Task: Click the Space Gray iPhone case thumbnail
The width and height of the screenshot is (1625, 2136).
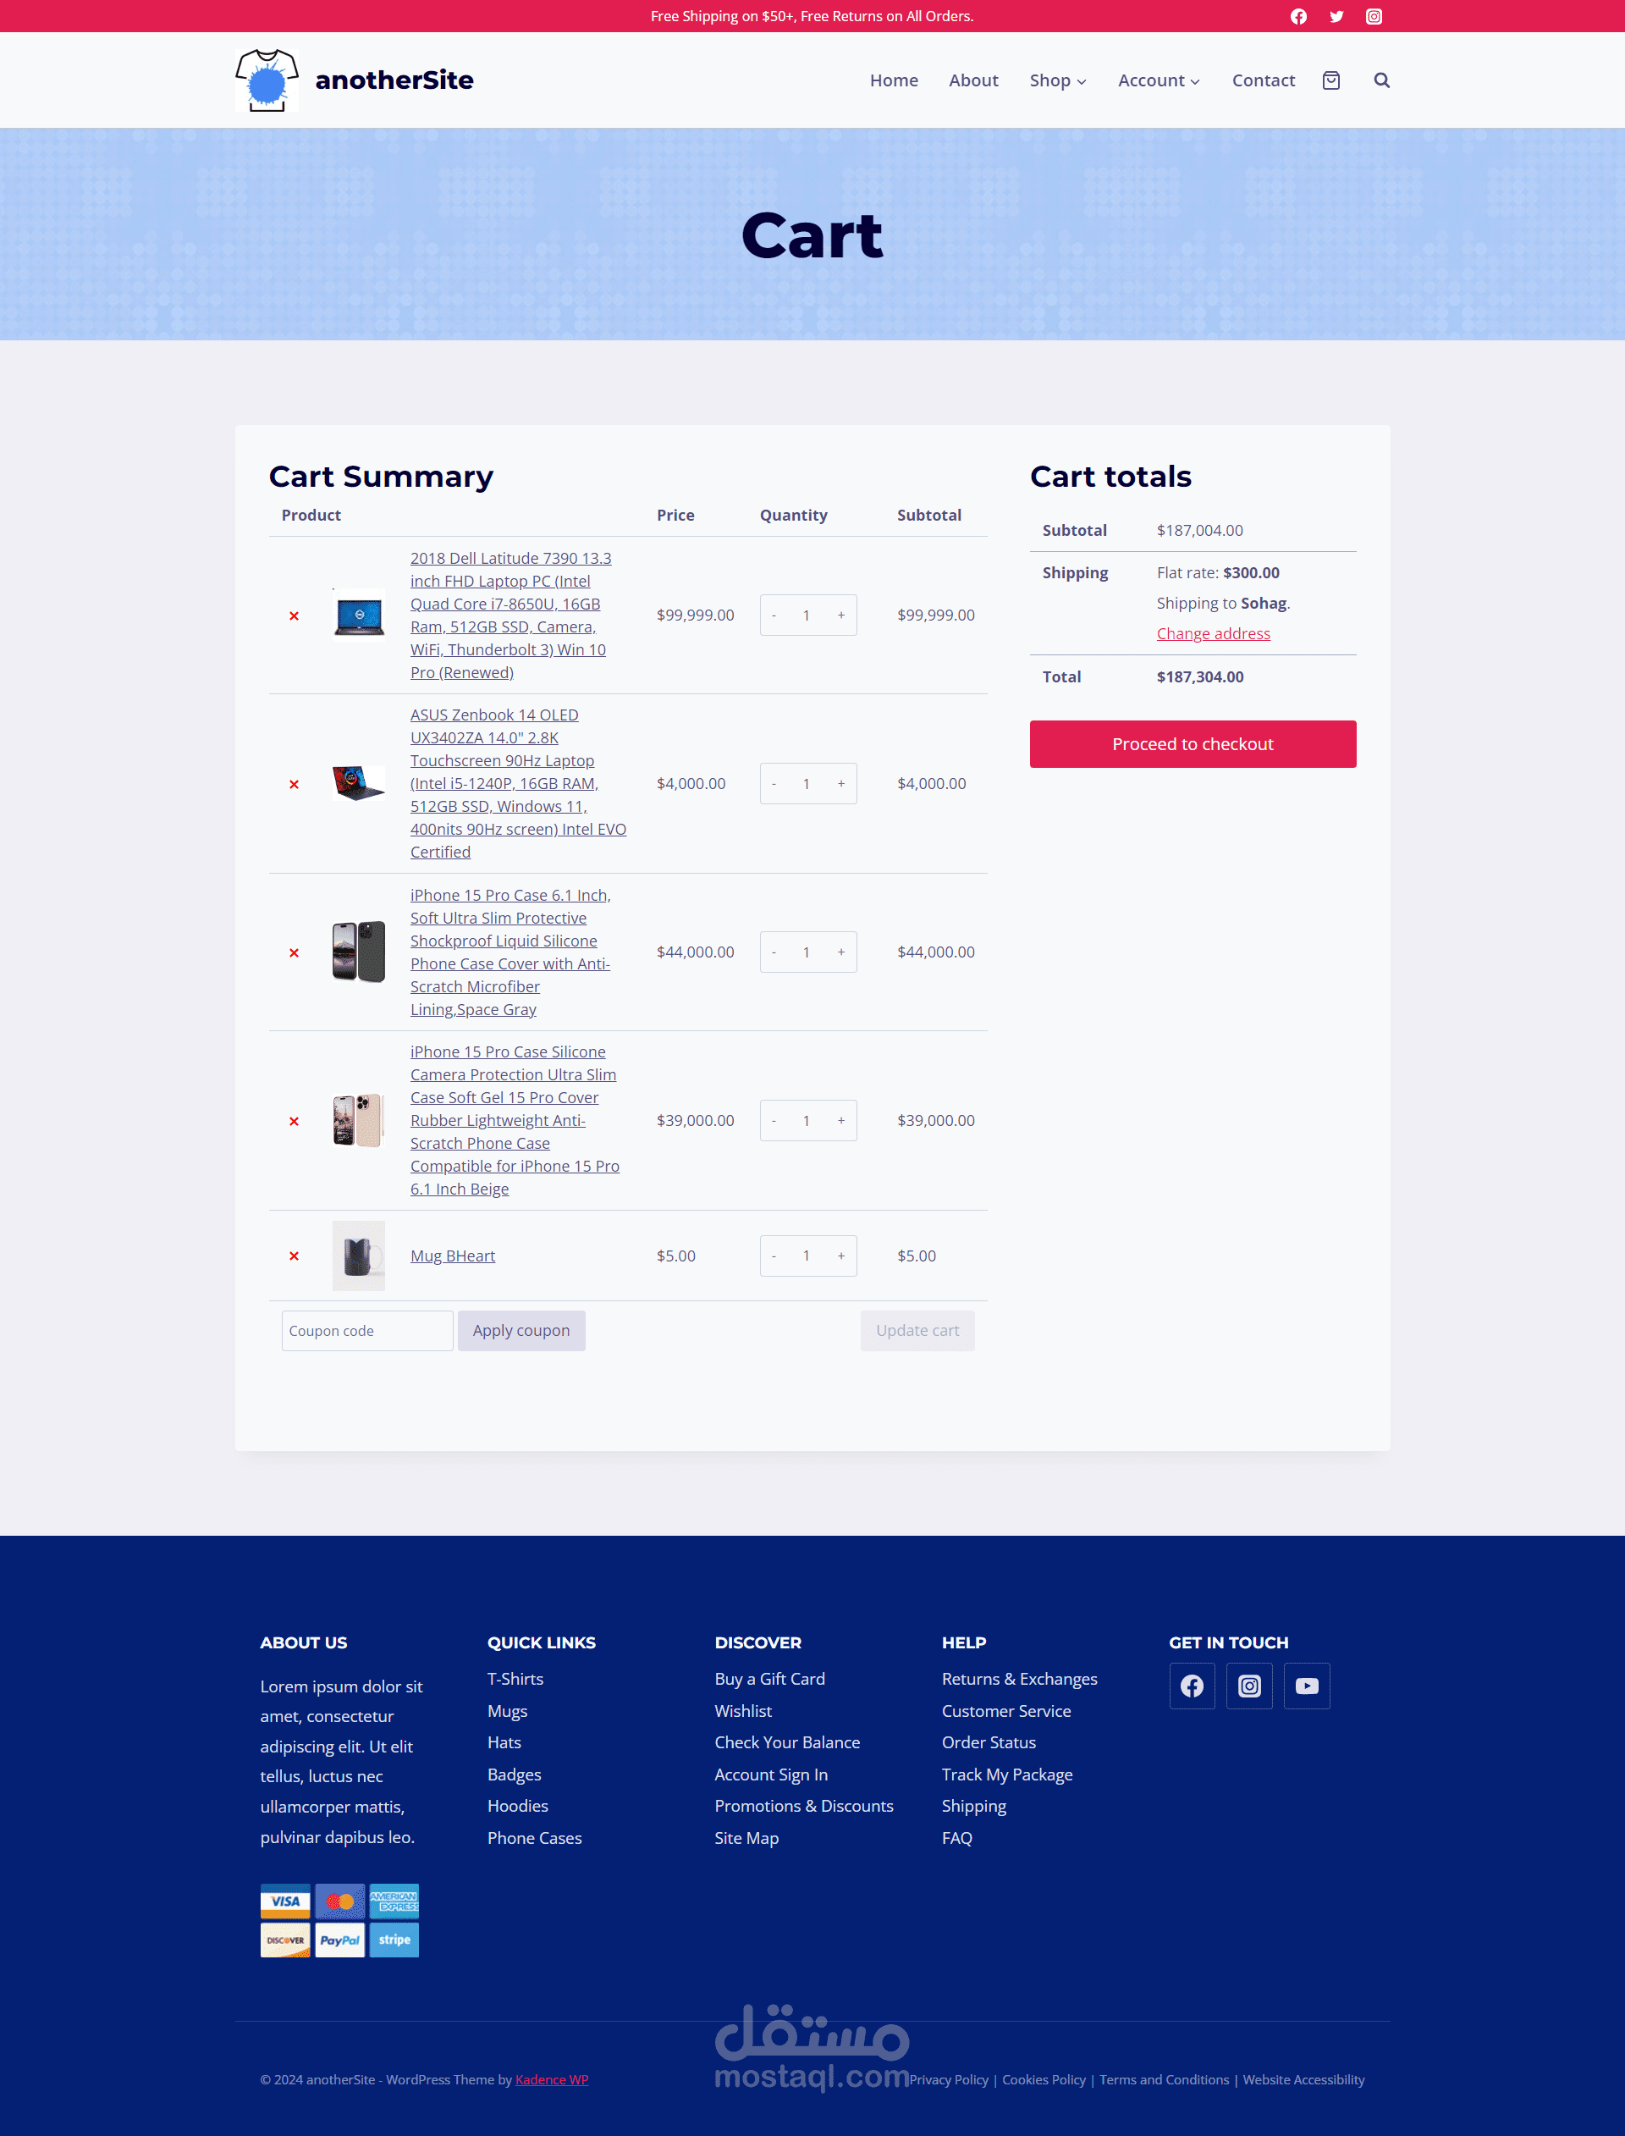Action: [x=359, y=952]
